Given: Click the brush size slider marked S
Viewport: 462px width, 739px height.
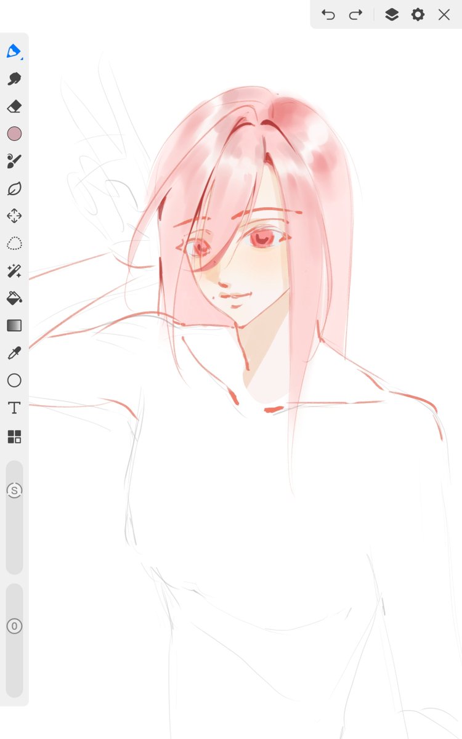Looking at the screenshot, I should 14,490.
